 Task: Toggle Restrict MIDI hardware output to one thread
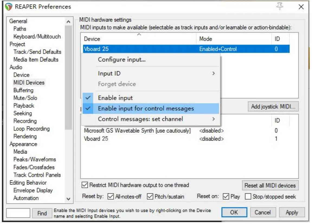pos(85,185)
